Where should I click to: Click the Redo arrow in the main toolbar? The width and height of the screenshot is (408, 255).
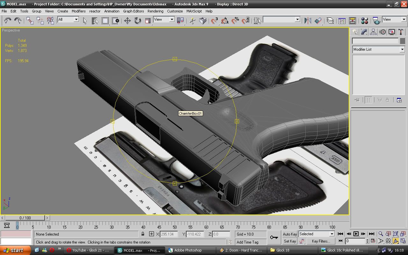(18, 20)
